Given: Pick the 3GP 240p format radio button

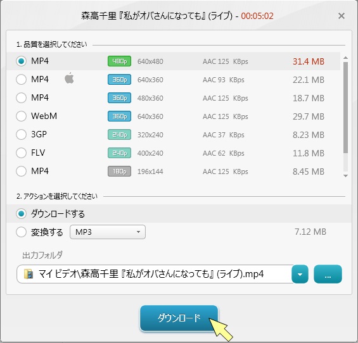Looking at the screenshot, I should (21, 135).
